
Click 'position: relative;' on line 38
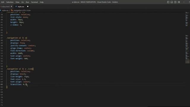tap(20, 15)
